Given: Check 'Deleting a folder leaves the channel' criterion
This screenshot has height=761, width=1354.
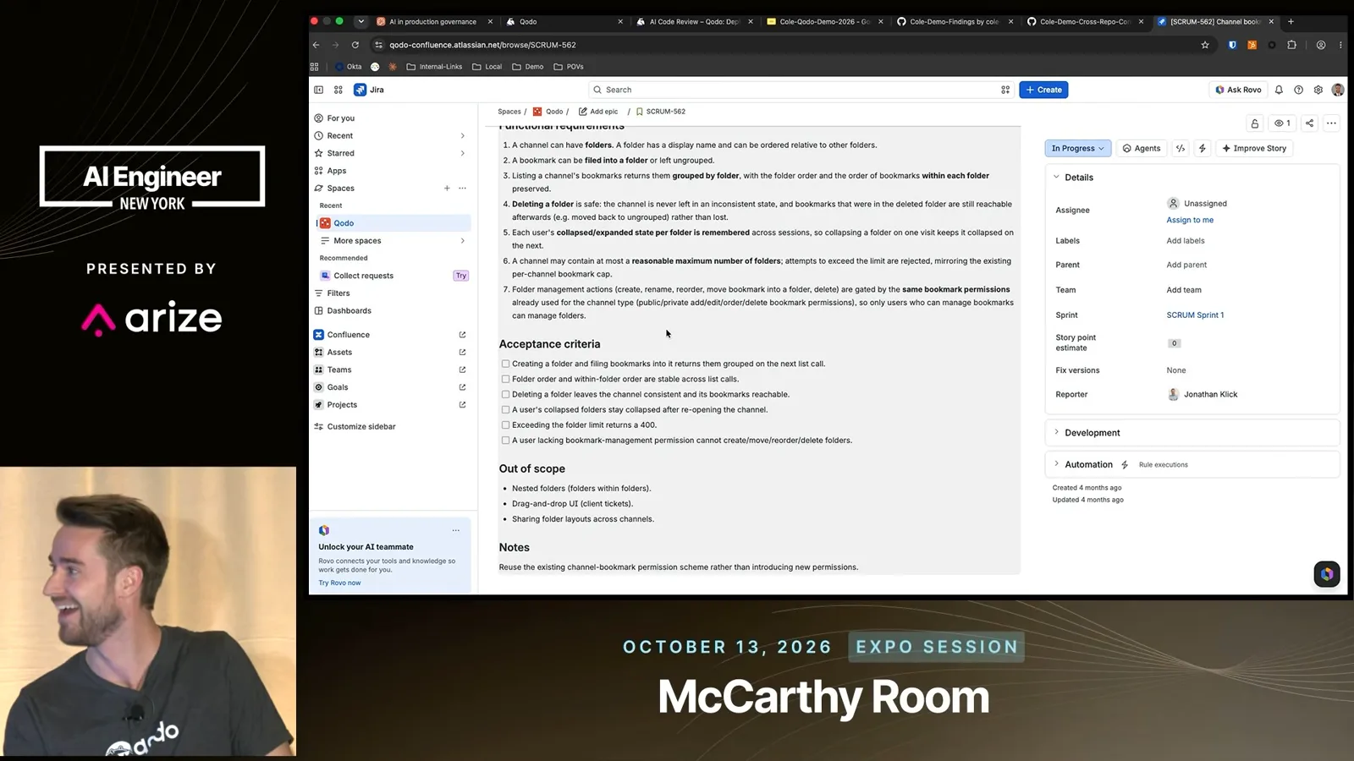Looking at the screenshot, I should click(x=505, y=395).
